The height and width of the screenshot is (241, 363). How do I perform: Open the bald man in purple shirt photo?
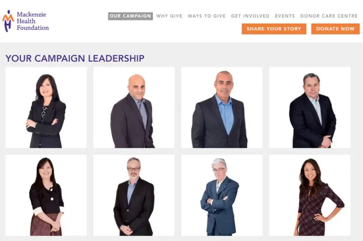tap(134, 107)
